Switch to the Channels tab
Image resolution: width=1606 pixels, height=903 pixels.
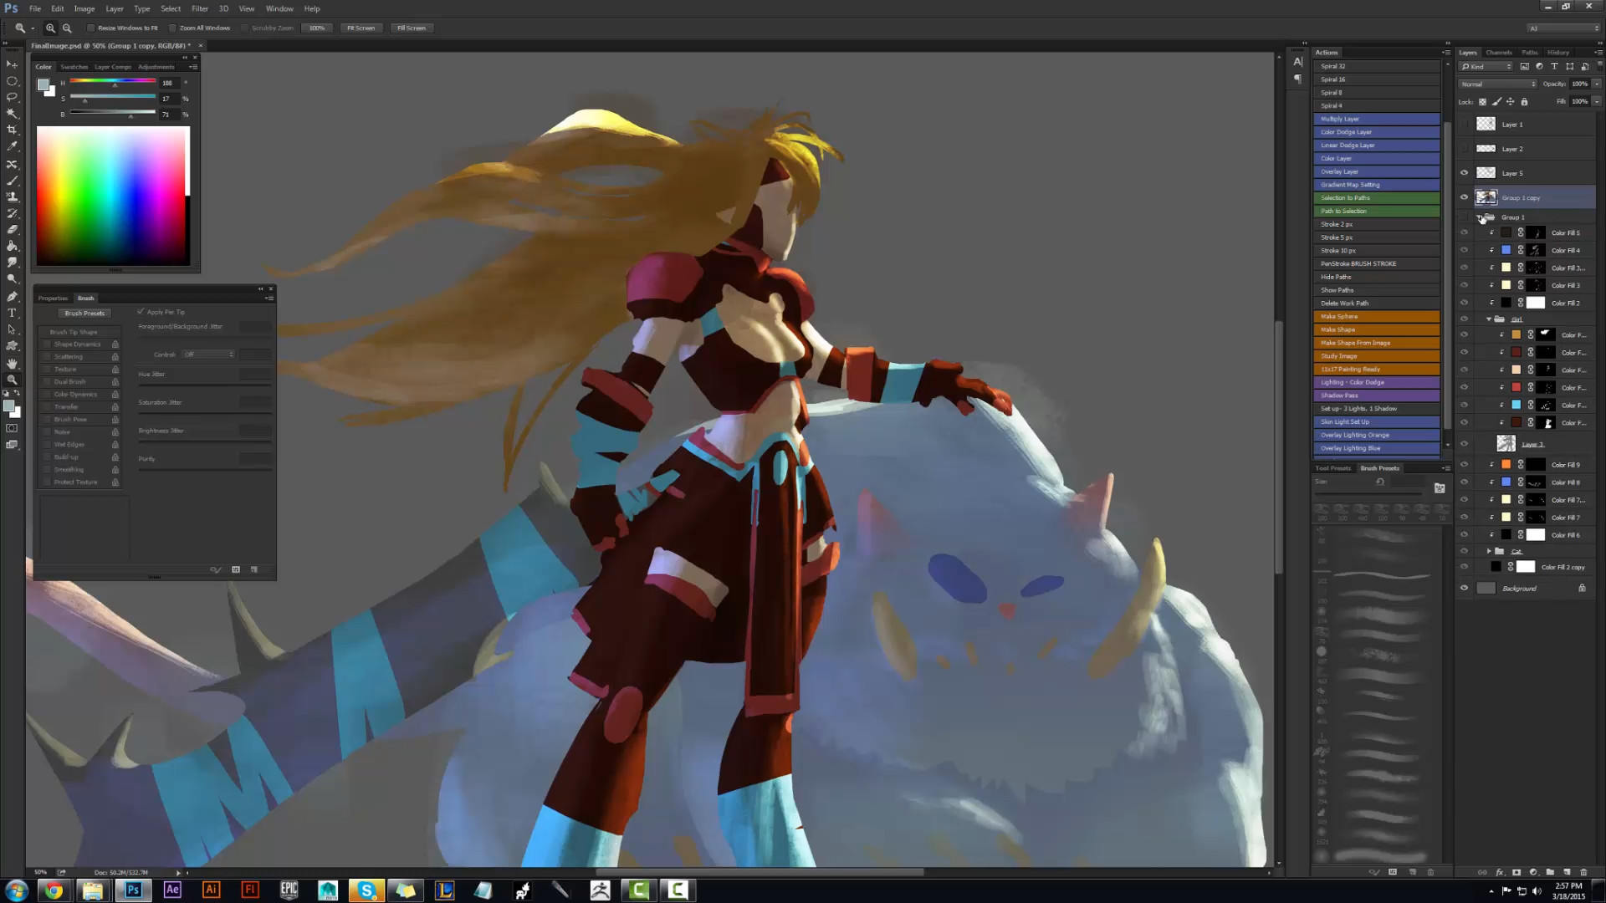click(1499, 53)
